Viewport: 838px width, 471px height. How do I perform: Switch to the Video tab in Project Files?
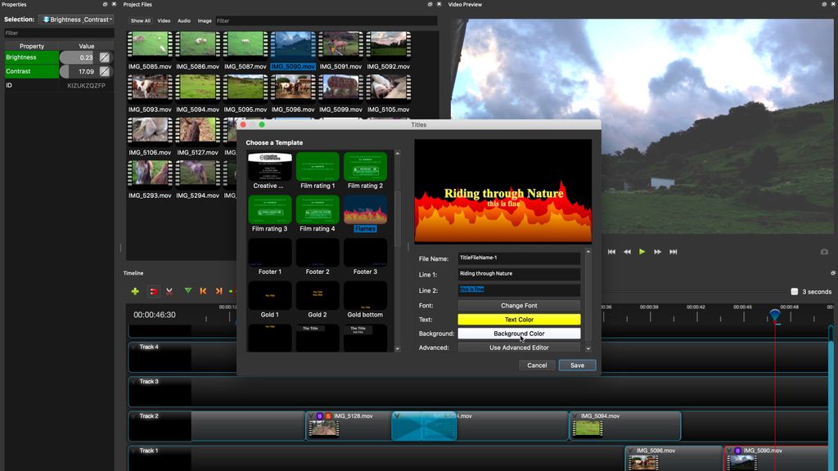164,20
